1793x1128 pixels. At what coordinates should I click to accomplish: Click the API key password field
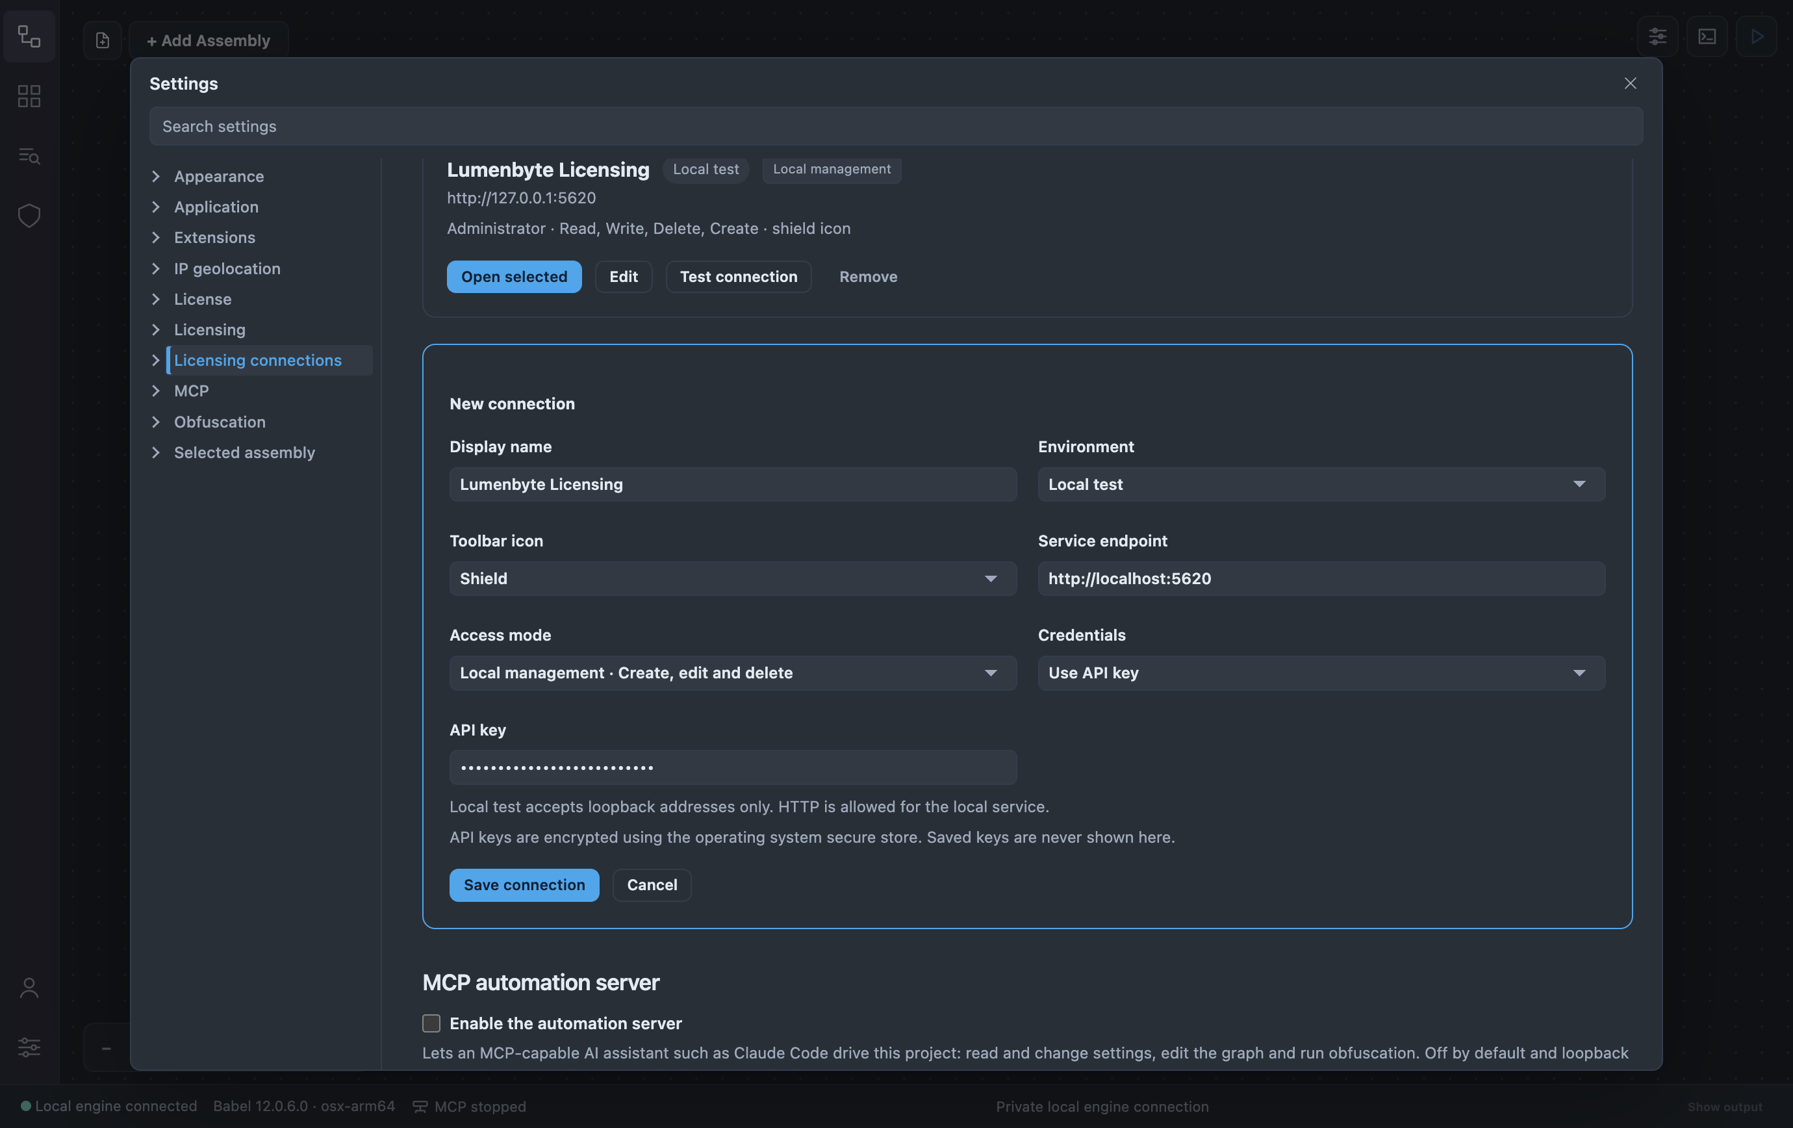tap(733, 767)
